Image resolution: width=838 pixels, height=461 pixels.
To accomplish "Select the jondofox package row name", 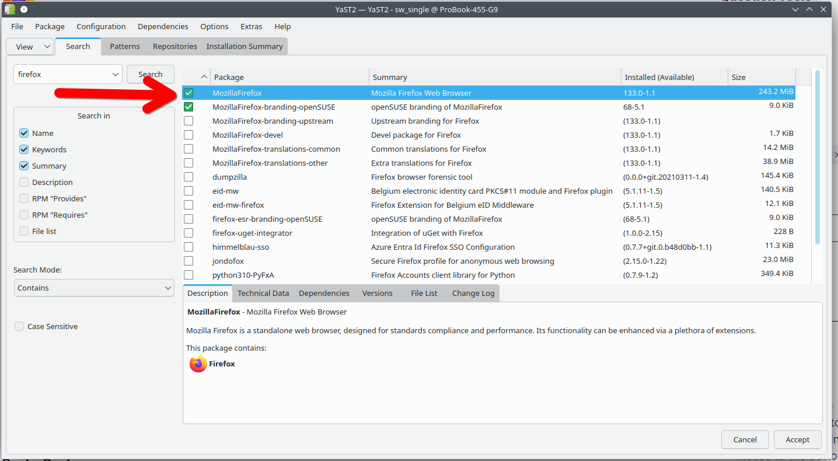I will tap(228, 261).
